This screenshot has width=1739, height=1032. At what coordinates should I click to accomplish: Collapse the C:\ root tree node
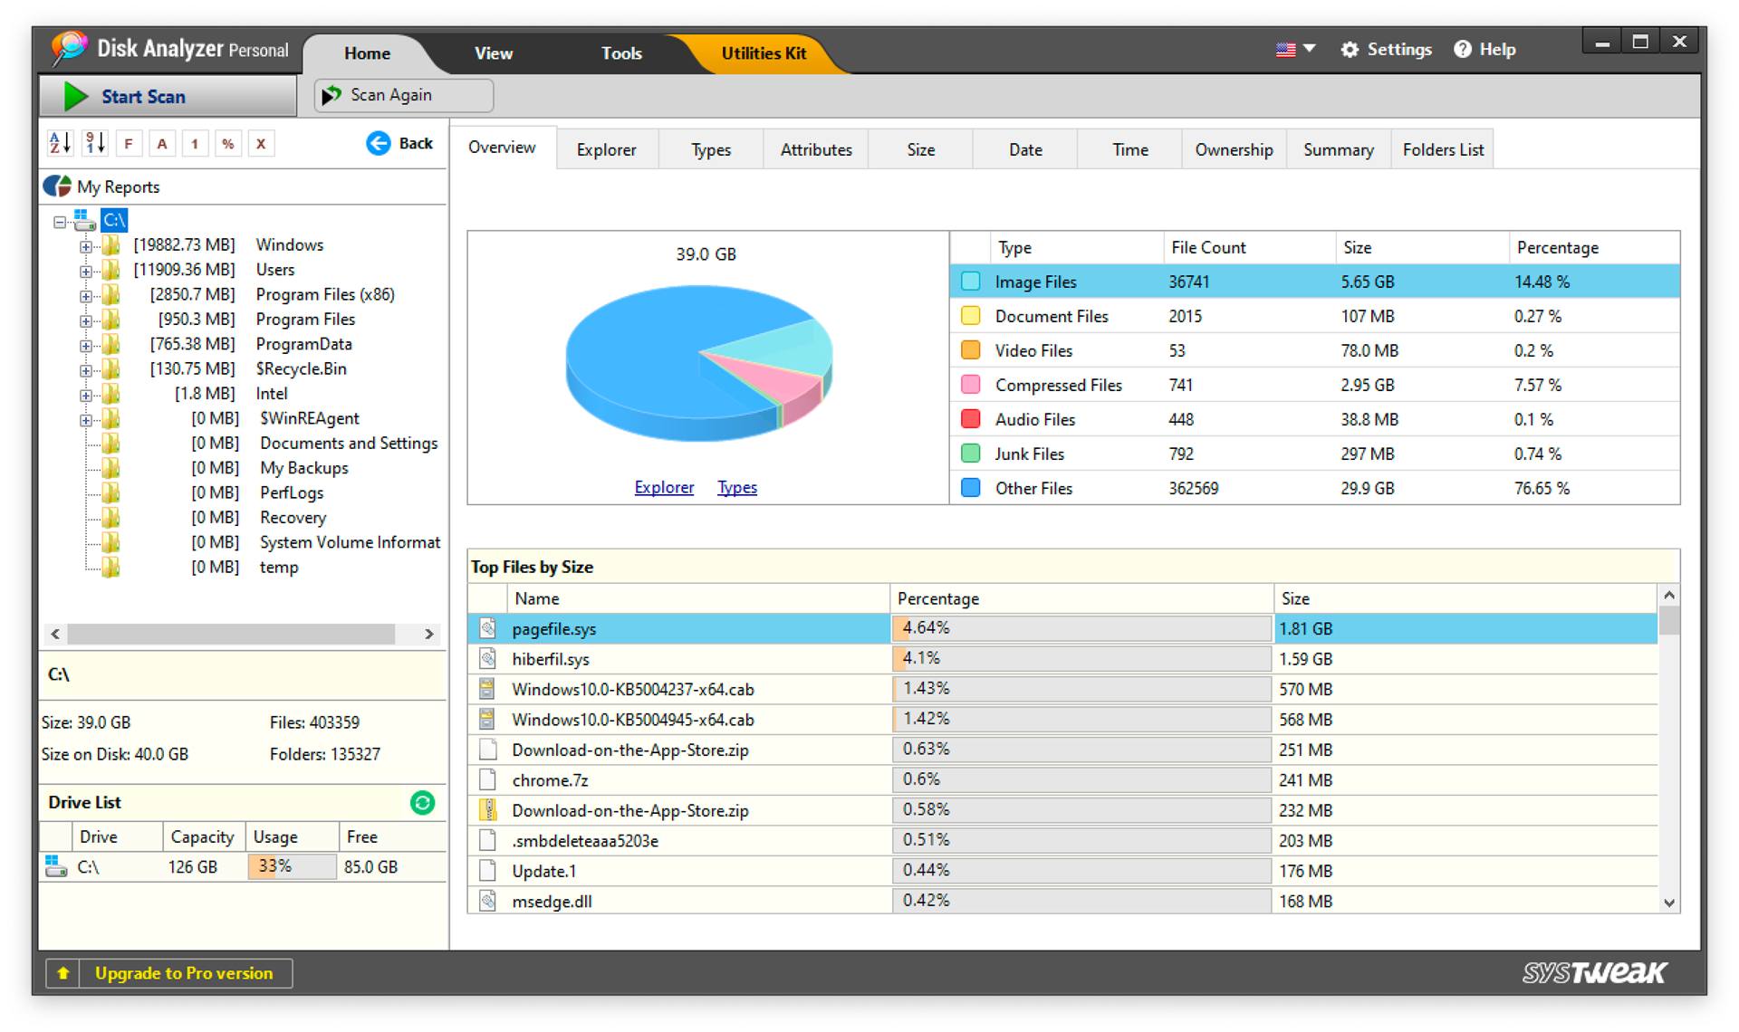coord(60,222)
